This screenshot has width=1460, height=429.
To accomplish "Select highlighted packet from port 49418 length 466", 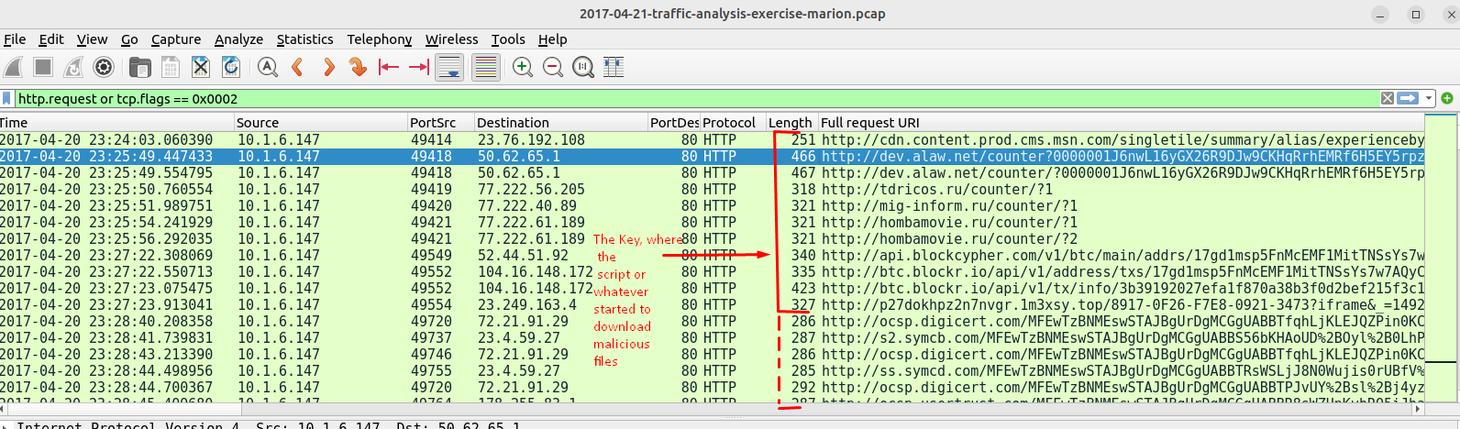I will (x=713, y=157).
